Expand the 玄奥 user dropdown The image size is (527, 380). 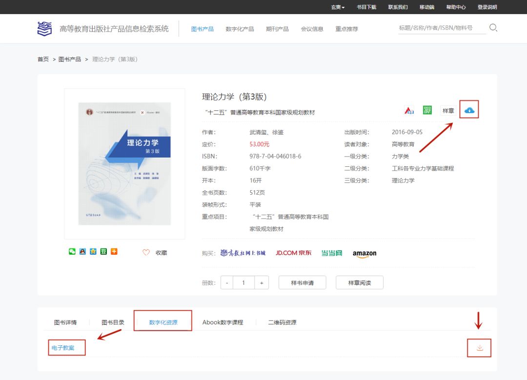click(338, 7)
